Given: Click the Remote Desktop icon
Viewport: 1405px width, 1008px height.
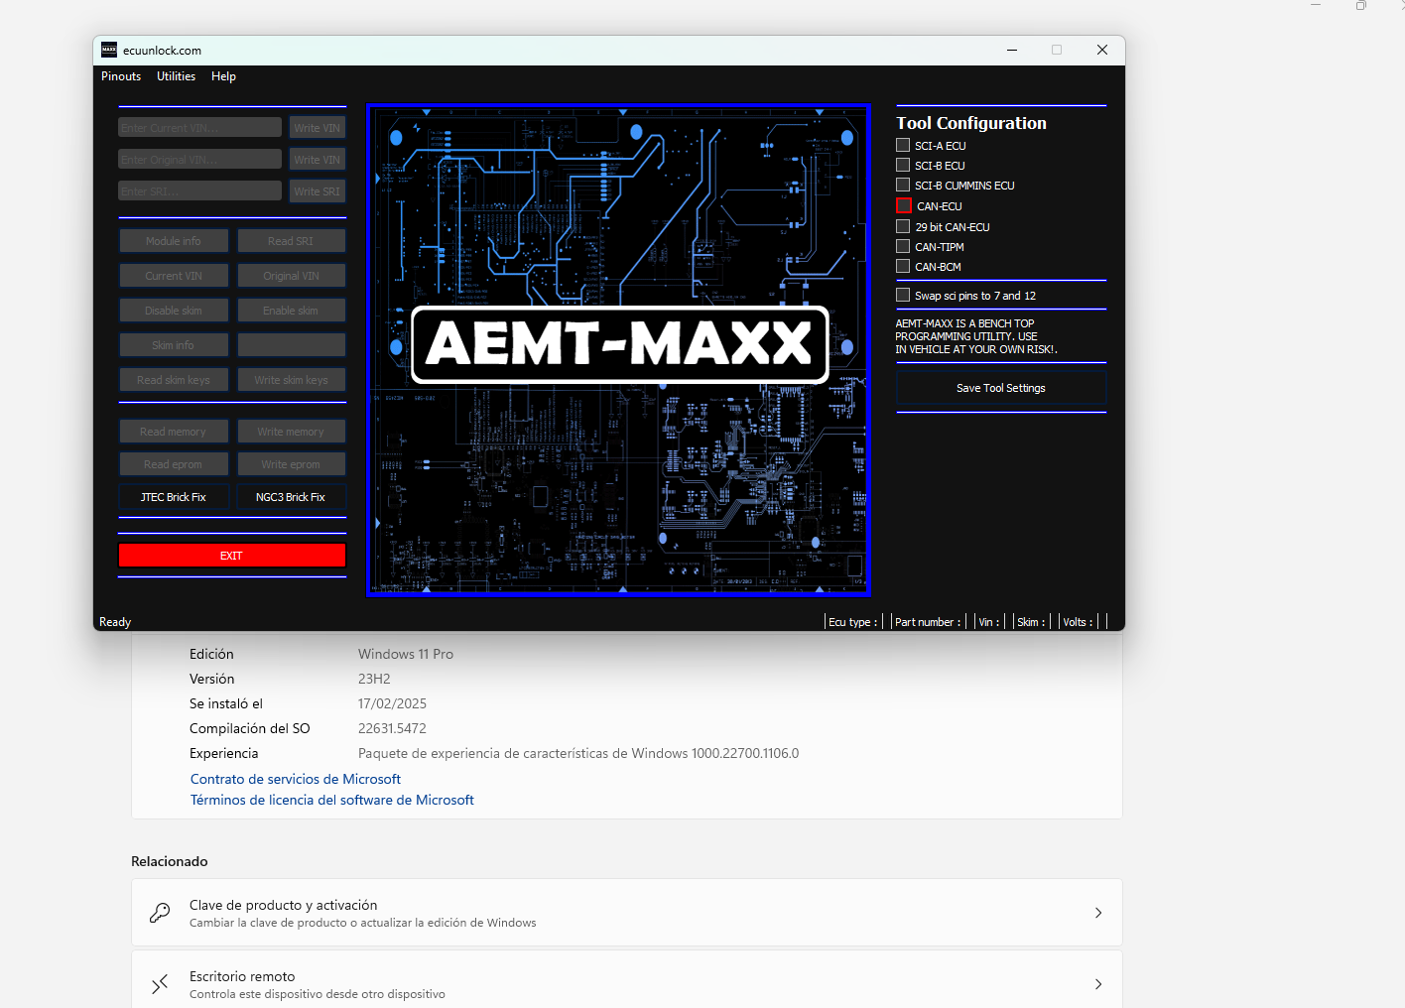Looking at the screenshot, I should click(160, 984).
